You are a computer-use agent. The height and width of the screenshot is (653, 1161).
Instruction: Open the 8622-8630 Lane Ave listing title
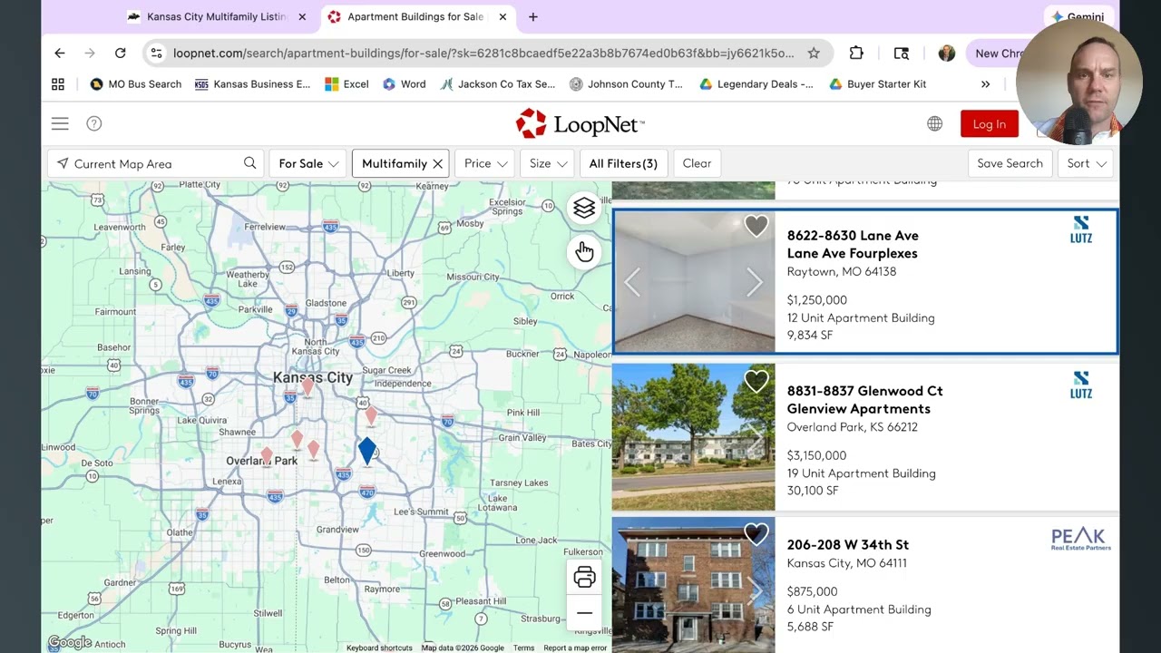[x=853, y=236]
